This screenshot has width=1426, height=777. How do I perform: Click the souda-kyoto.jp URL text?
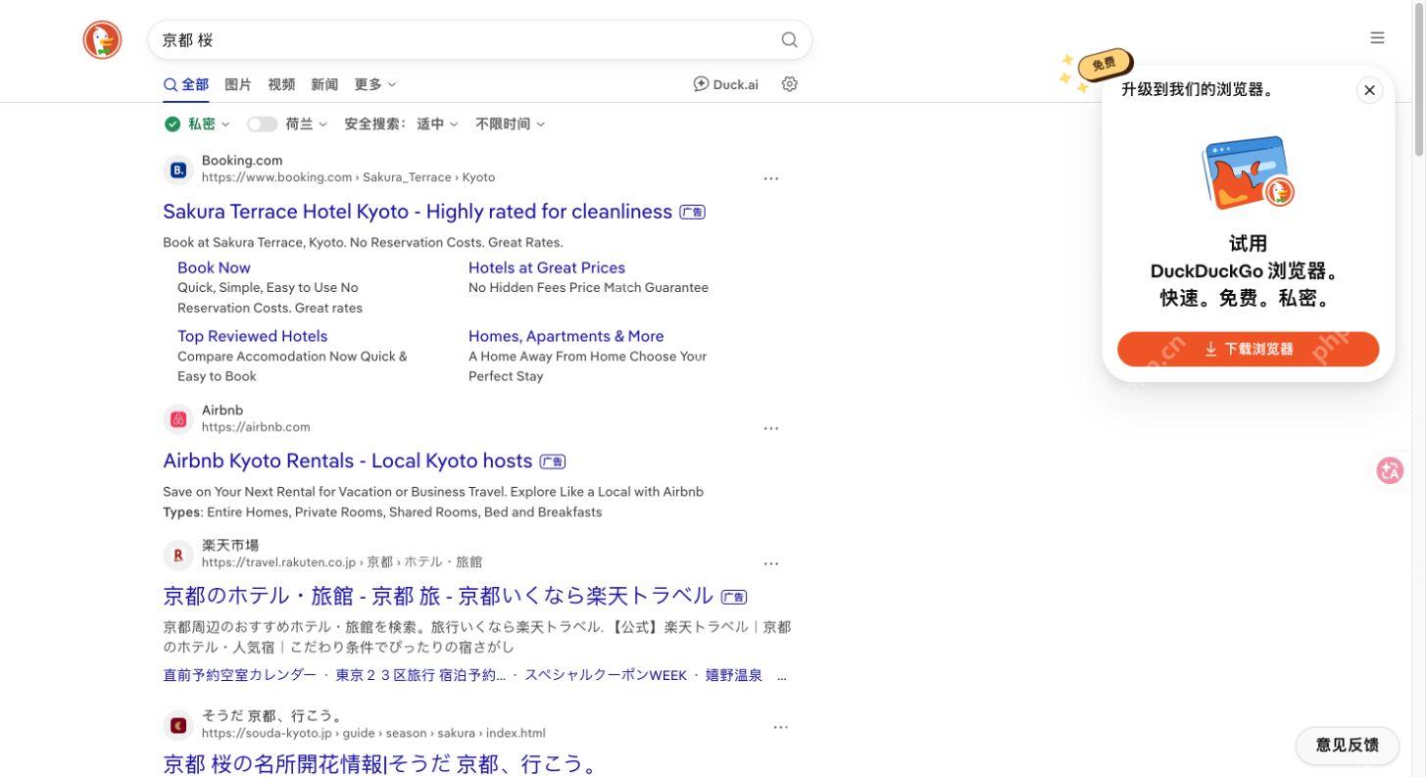[373, 733]
